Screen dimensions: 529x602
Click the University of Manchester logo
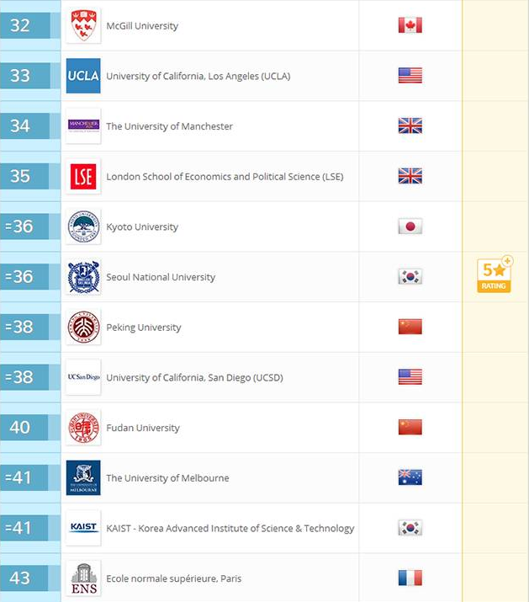click(83, 126)
